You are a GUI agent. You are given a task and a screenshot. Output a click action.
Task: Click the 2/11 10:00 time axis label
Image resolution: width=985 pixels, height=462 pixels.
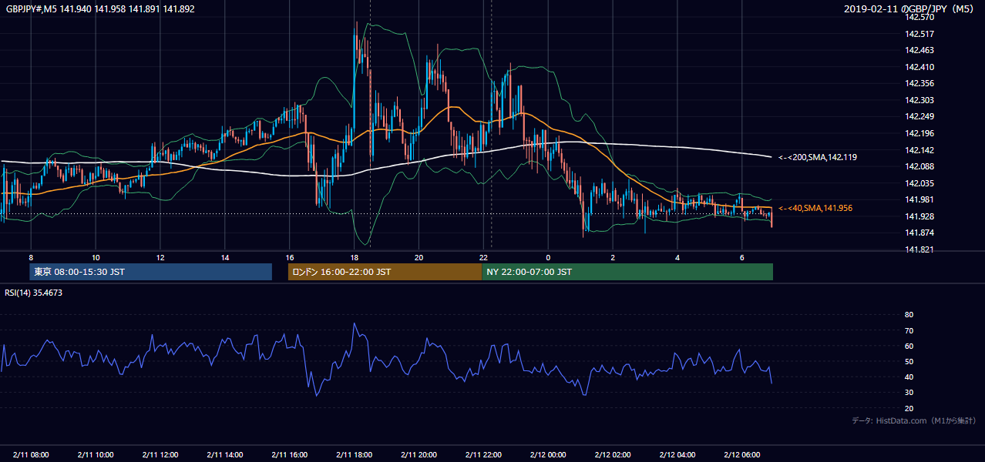96,455
